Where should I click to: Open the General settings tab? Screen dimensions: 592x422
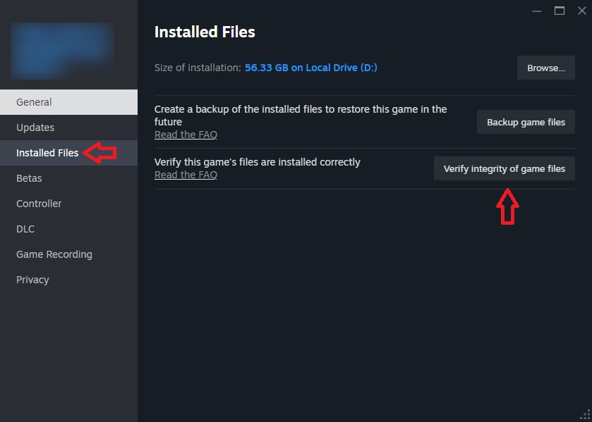pos(34,102)
